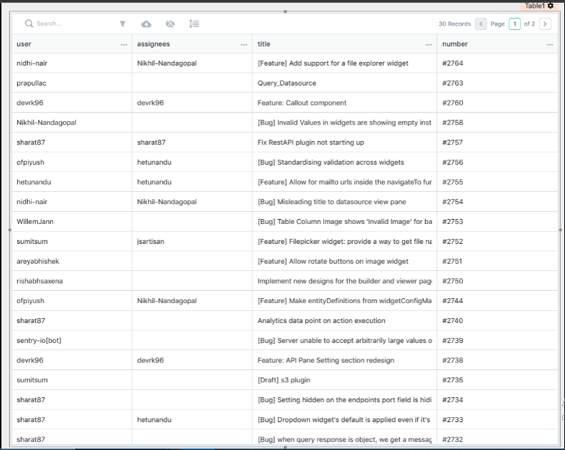Click the page number input box
Image resolution: width=565 pixels, height=450 pixels.
click(514, 24)
